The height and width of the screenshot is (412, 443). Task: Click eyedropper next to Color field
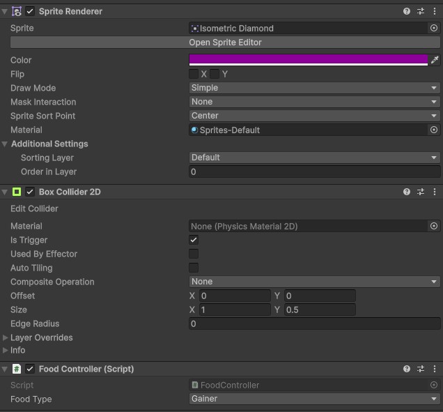(435, 60)
